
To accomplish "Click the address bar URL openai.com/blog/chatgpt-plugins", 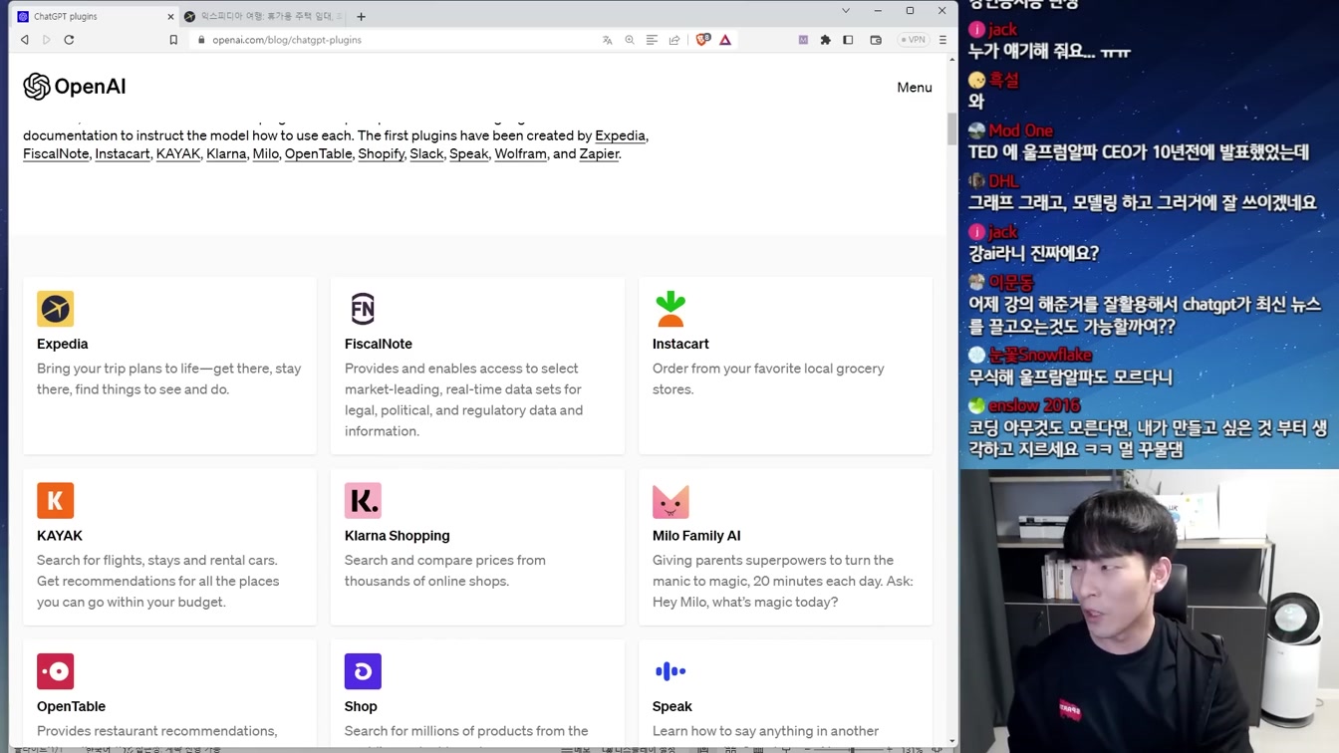I will 287,40.
